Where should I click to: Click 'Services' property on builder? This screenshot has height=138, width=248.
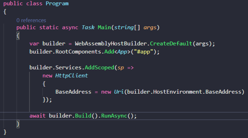[x=68, y=68]
